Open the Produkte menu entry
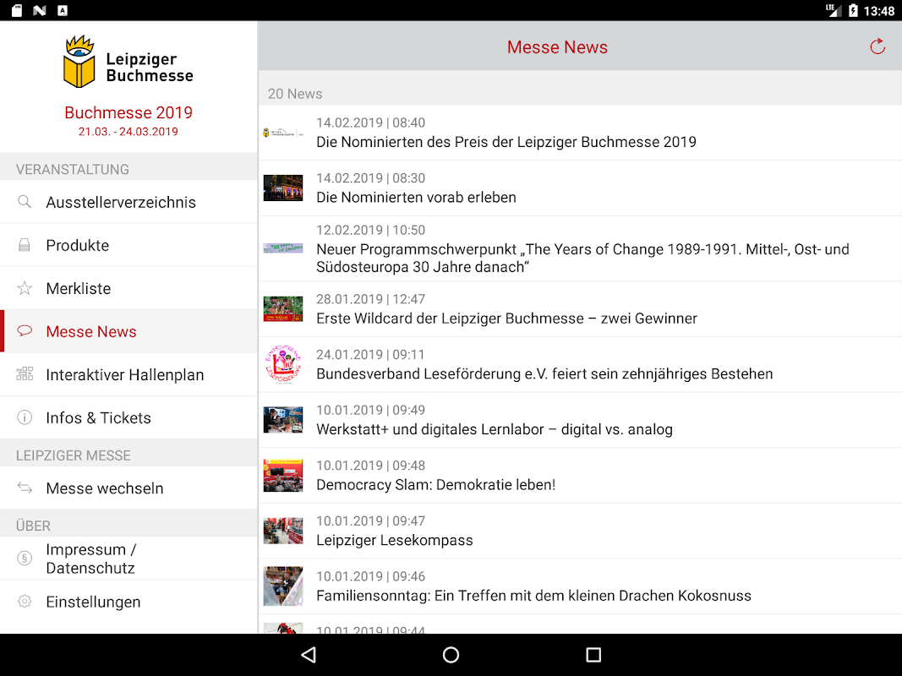The width and height of the screenshot is (902, 676). pyautogui.click(x=128, y=245)
